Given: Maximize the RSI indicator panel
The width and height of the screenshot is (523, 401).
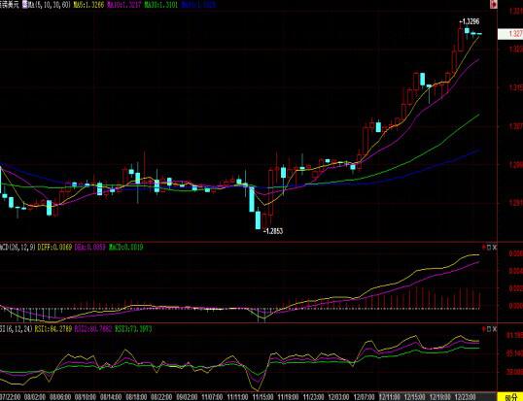Looking at the screenshot, I should point(489,329).
